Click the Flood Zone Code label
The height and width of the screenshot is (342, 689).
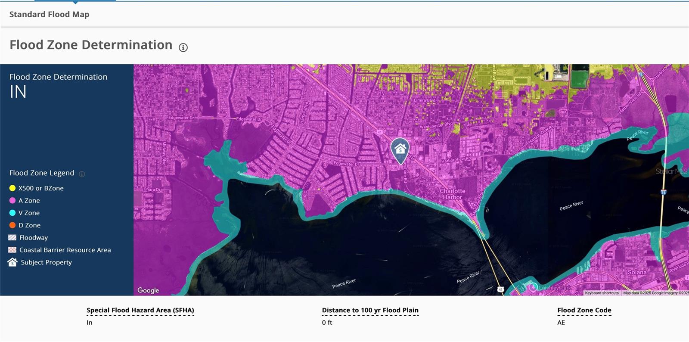(584, 310)
